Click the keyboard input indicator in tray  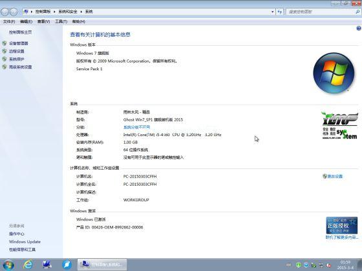click(289, 265)
